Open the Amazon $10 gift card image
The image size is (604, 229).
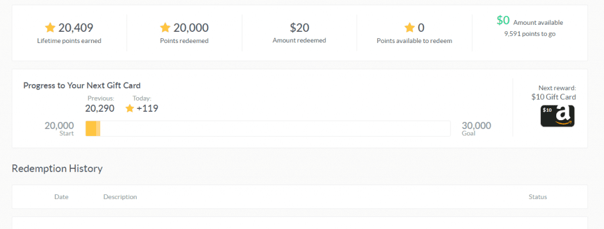[x=557, y=116]
